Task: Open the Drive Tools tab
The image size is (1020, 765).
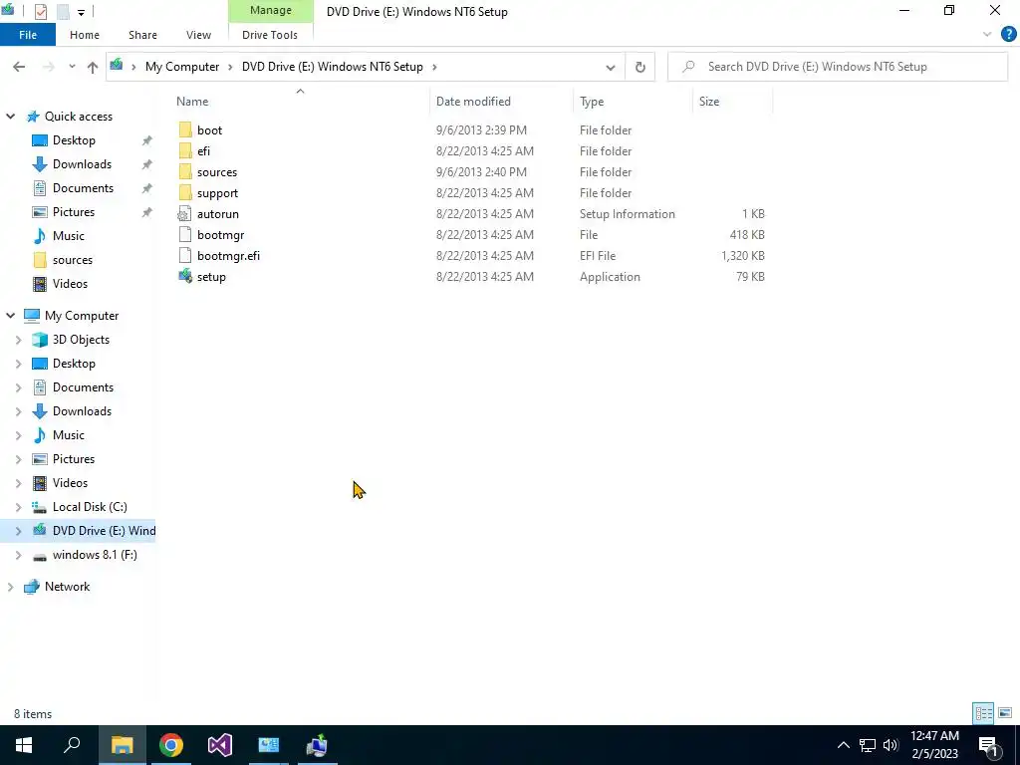Action: click(270, 35)
